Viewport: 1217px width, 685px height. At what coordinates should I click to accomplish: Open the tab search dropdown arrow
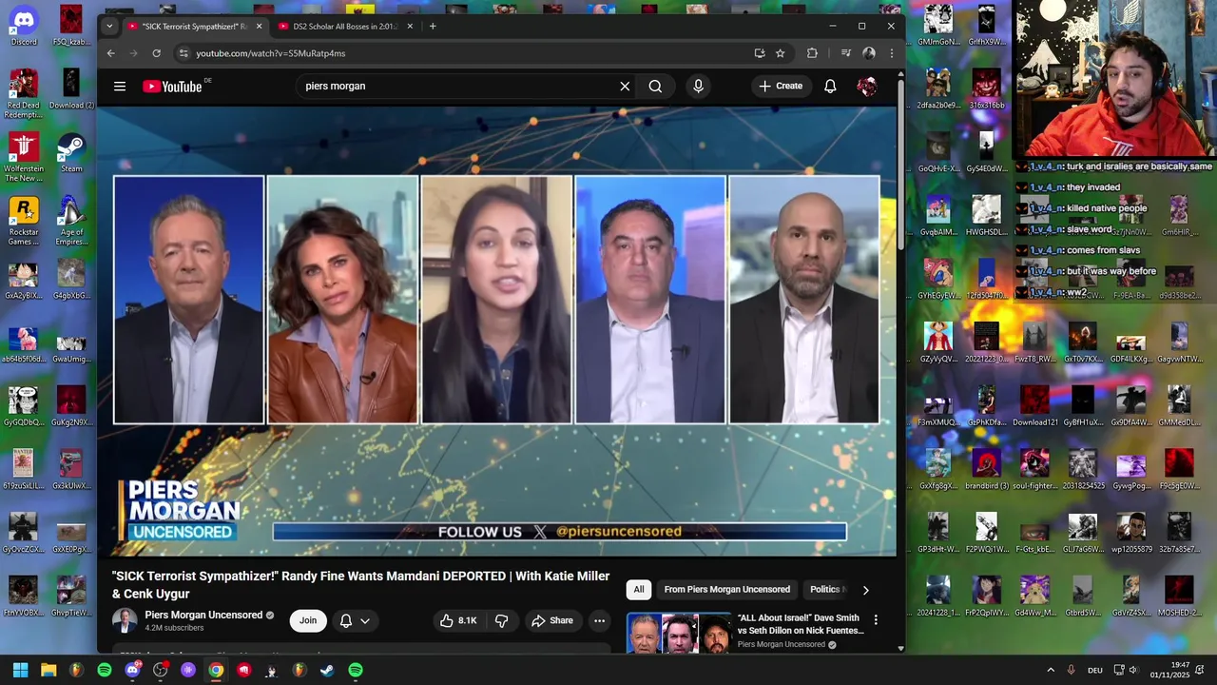[109, 27]
